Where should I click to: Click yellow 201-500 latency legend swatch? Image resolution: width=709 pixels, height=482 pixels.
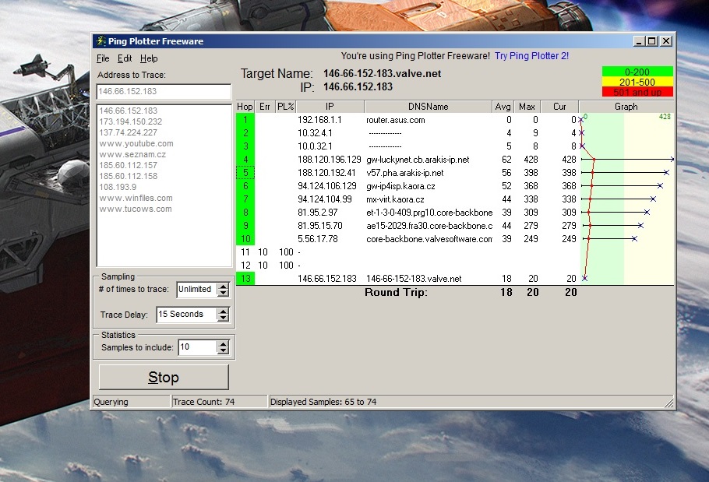[637, 82]
